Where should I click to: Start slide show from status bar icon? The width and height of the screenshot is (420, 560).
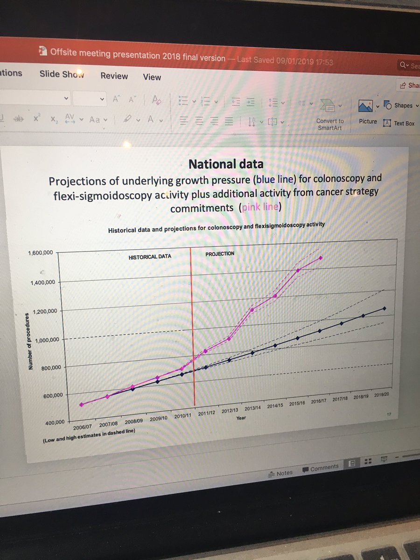coord(385,460)
